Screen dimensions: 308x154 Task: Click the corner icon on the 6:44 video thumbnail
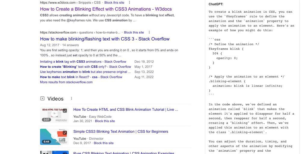click(65, 133)
